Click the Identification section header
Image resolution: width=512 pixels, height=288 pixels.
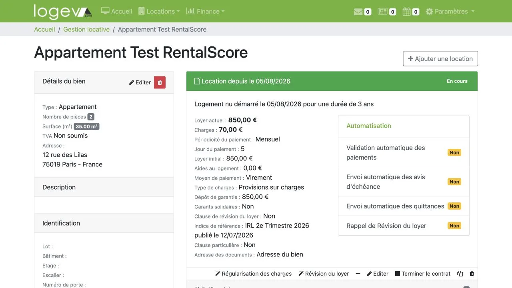(x=104, y=223)
